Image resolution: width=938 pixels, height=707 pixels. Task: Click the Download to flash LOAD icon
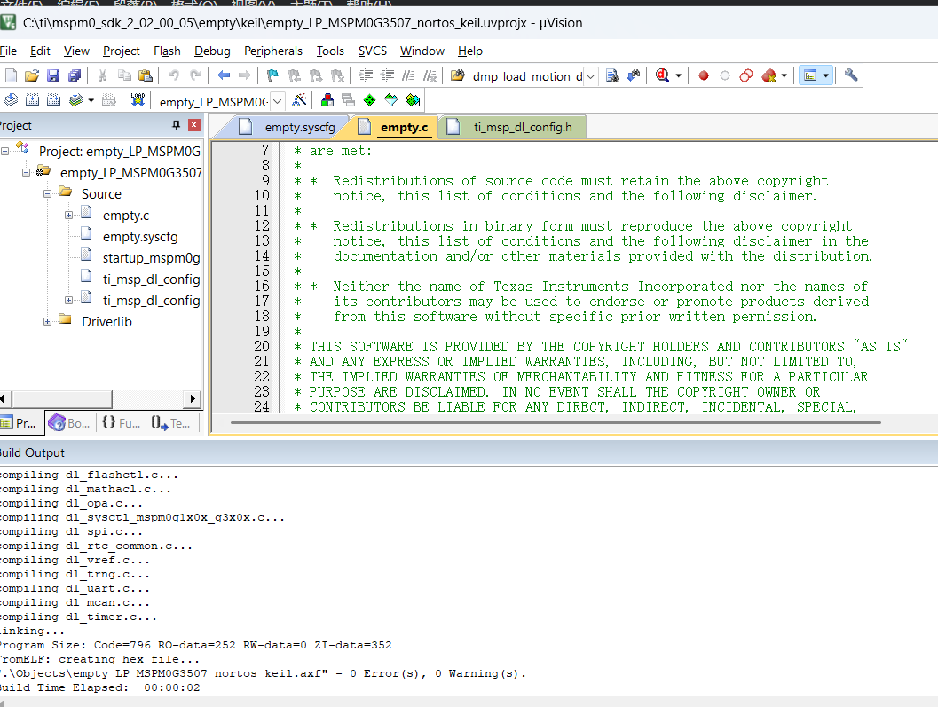(x=138, y=100)
